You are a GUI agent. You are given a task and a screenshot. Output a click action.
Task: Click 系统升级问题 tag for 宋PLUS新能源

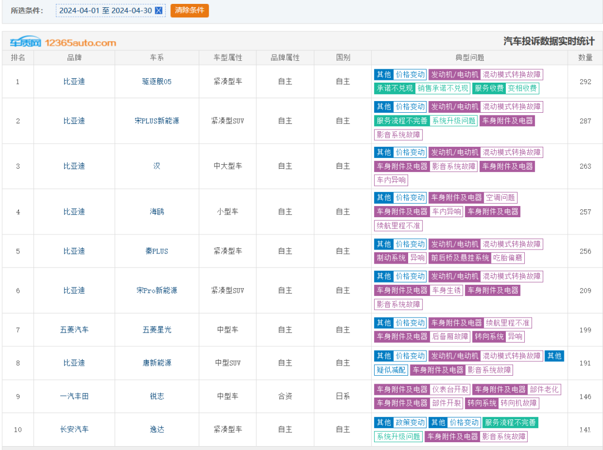pyautogui.click(x=454, y=121)
